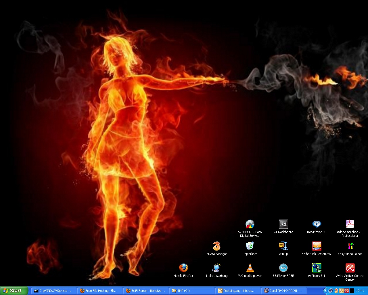Select the Papierkorb recycle bin icon
368x295 pixels.
point(250,246)
